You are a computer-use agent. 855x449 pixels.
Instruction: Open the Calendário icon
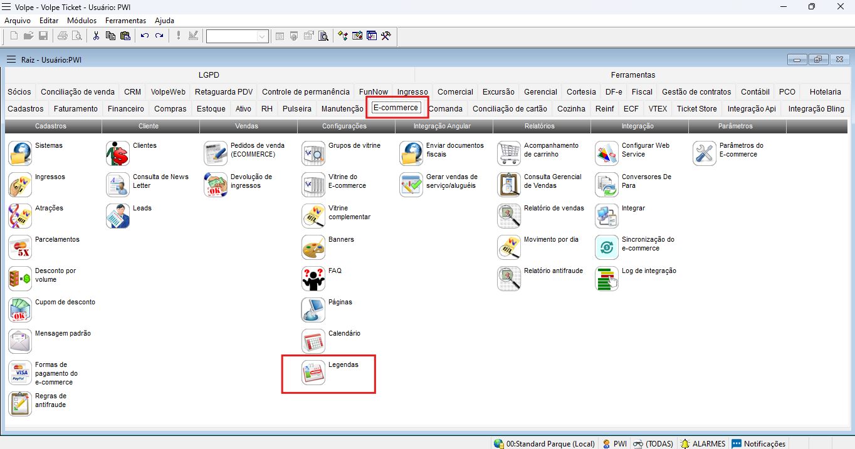click(x=313, y=341)
